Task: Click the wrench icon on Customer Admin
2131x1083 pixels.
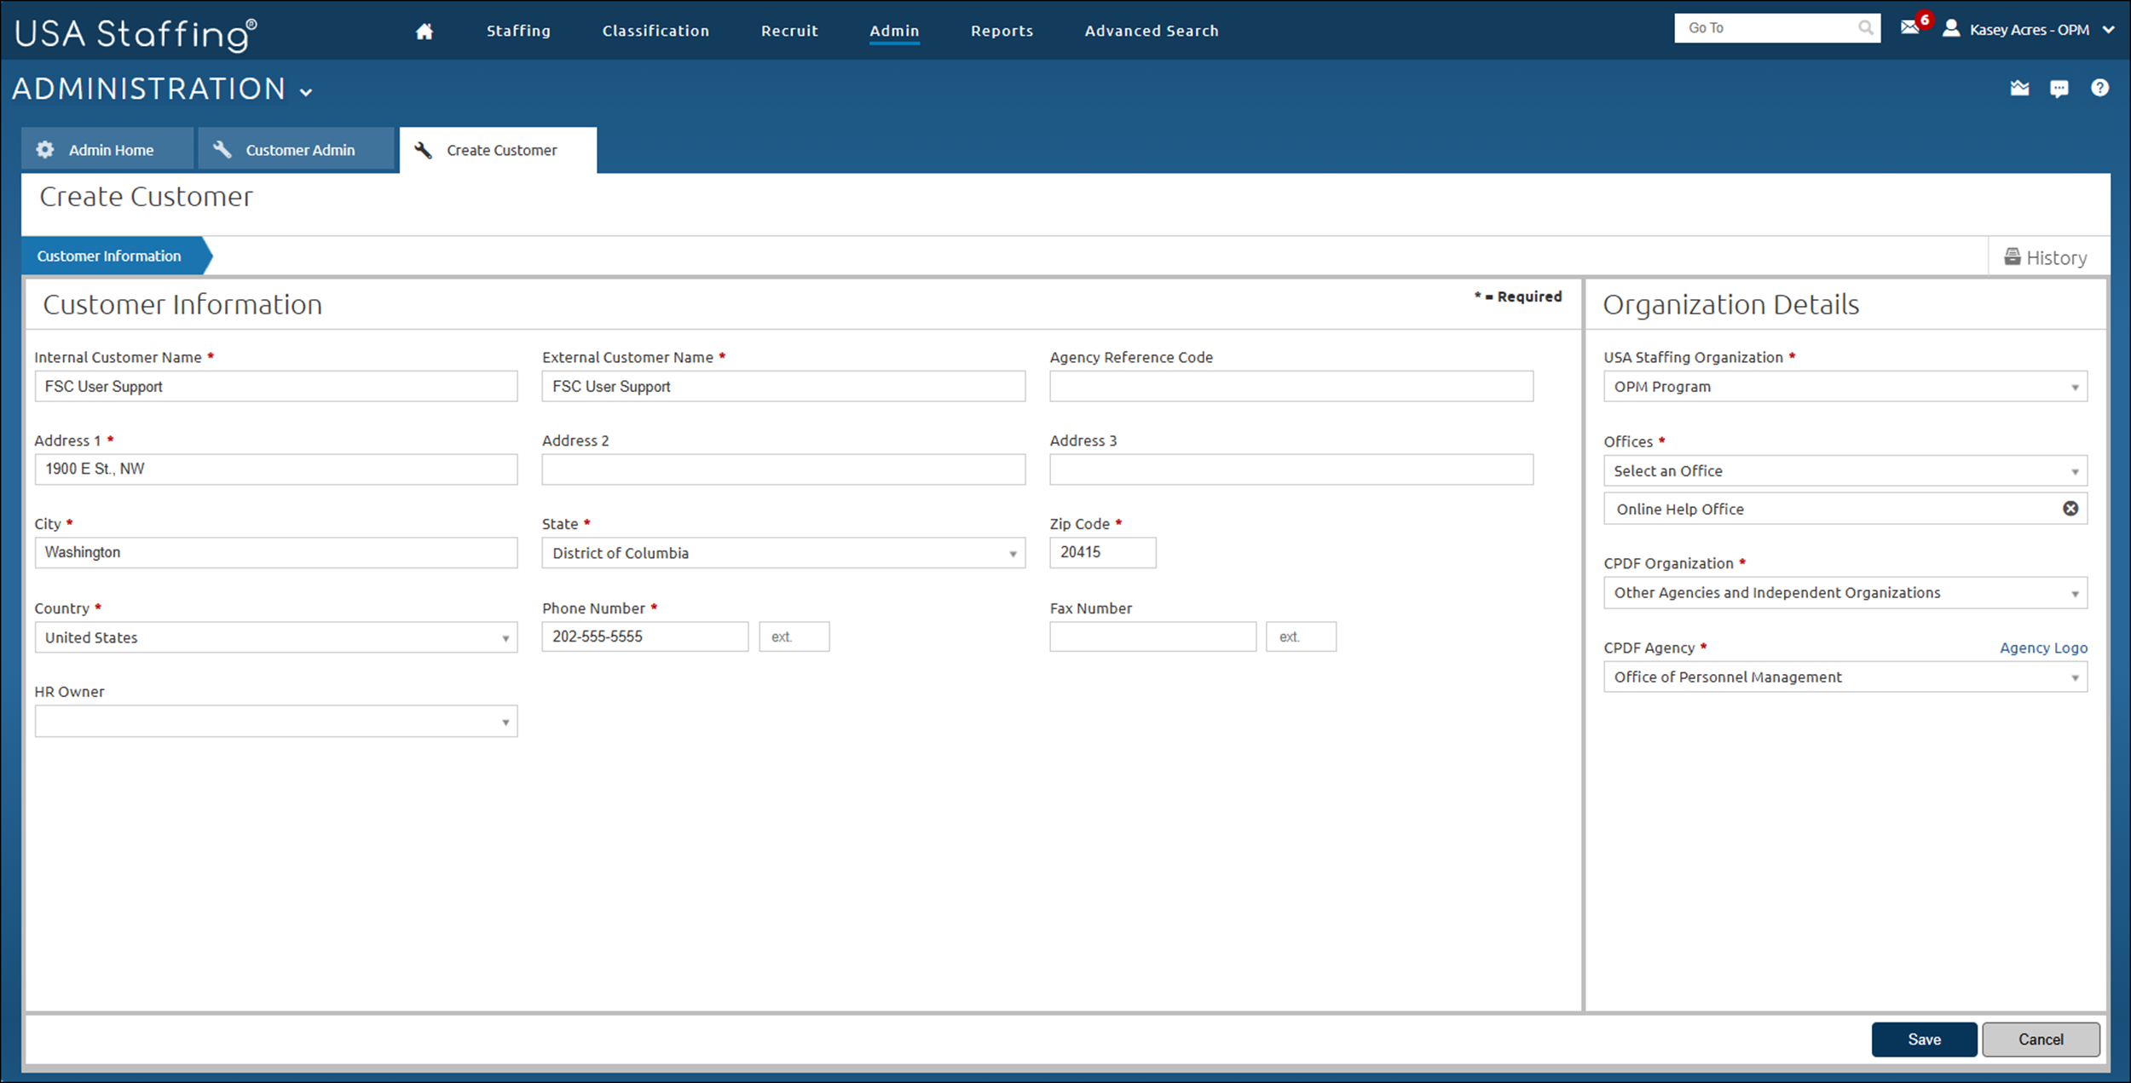Action: (x=222, y=149)
